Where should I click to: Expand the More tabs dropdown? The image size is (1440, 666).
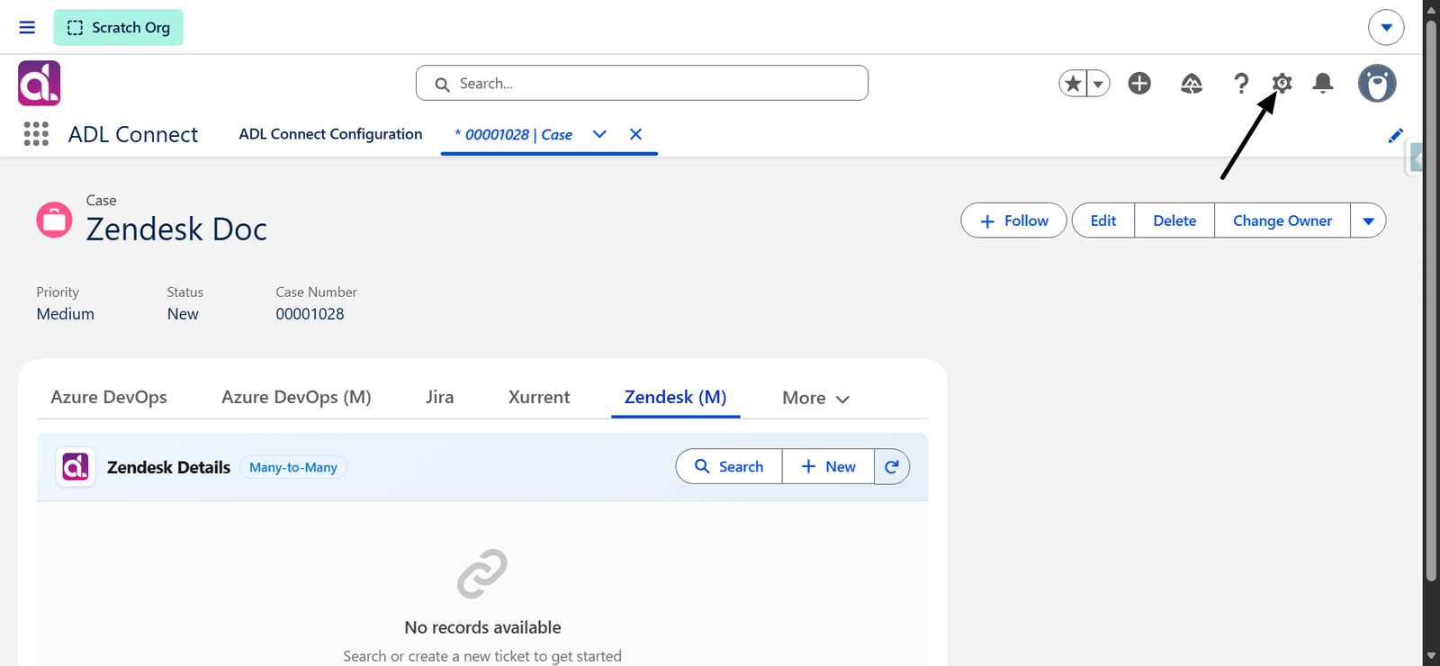coord(815,398)
